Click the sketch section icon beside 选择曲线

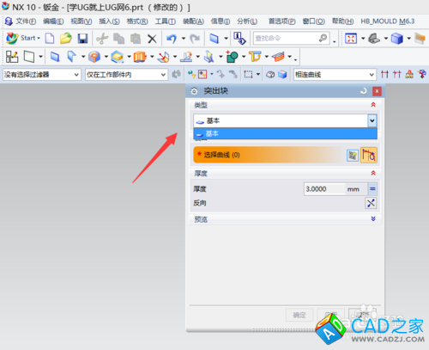(353, 156)
